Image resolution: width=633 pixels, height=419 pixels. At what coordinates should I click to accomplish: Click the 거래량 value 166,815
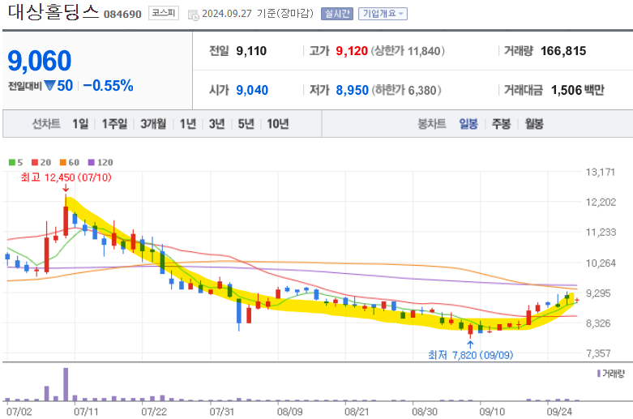click(563, 51)
